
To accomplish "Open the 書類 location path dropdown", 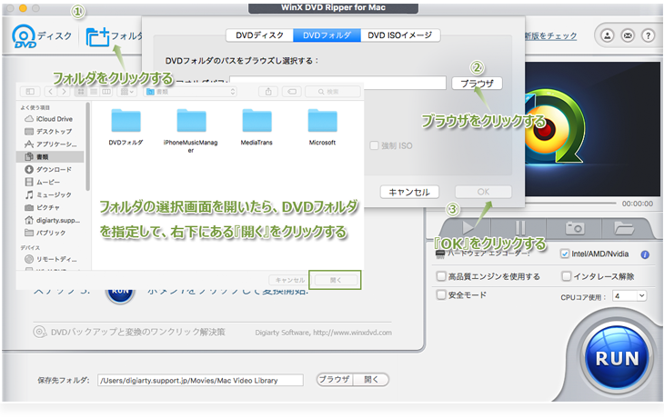I will coord(190,92).
